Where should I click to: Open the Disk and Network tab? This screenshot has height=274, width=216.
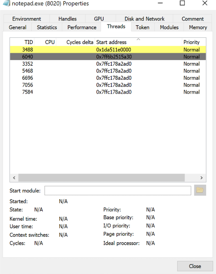click(x=144, y=19)
